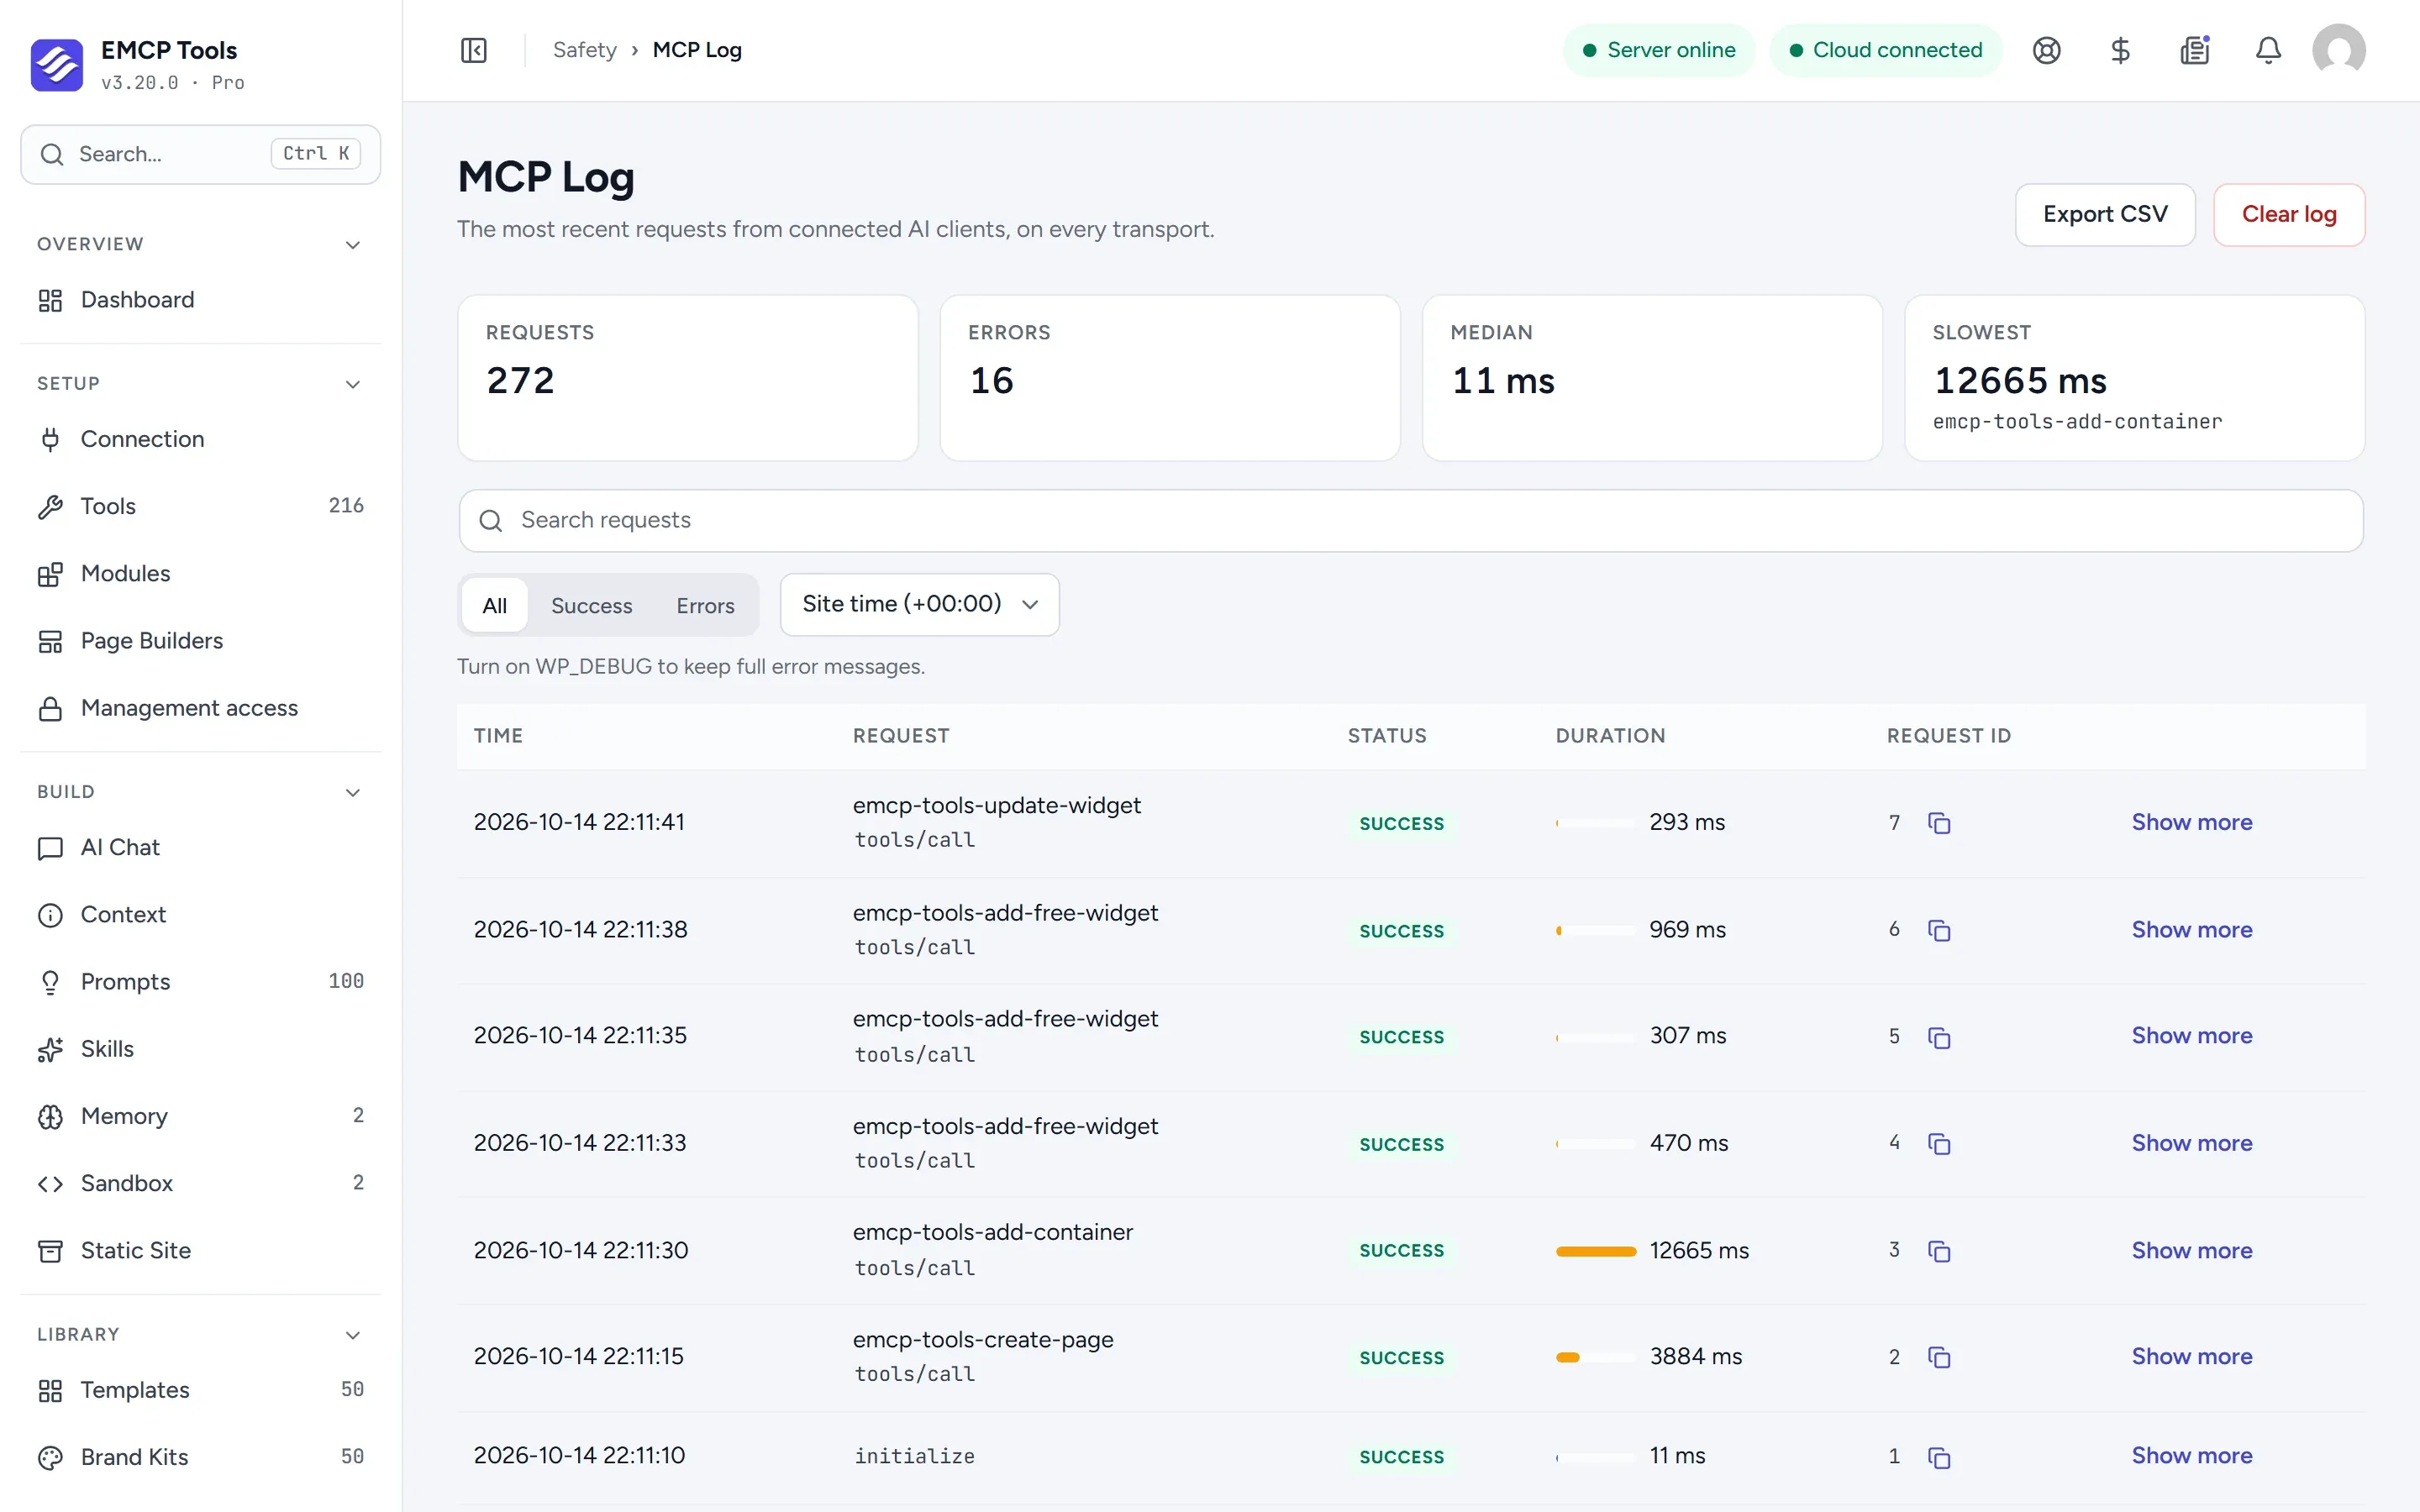Open Brand Kits in the sidebar
Image resolution: width=2420 pixels, height=1512 pixels.
click(201, 1457)
